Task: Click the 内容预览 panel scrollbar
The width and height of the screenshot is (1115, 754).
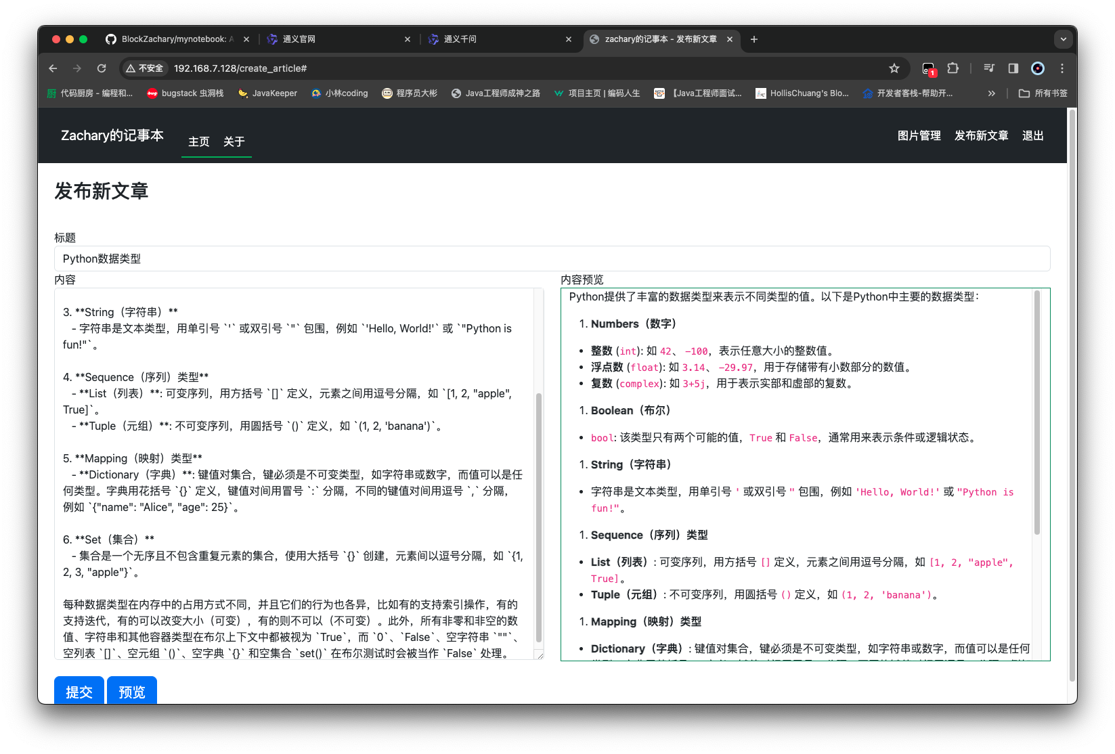Action: pyautogui.click(x=1036, y=412)
